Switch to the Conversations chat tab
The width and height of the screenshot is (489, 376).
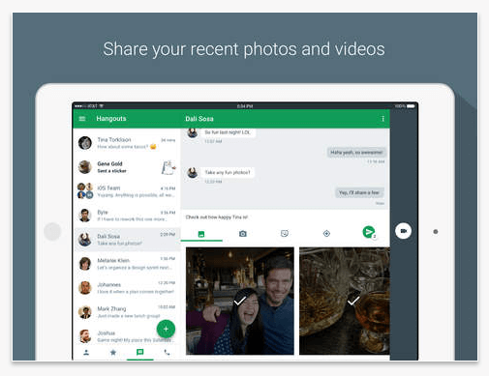coord(139,352)
